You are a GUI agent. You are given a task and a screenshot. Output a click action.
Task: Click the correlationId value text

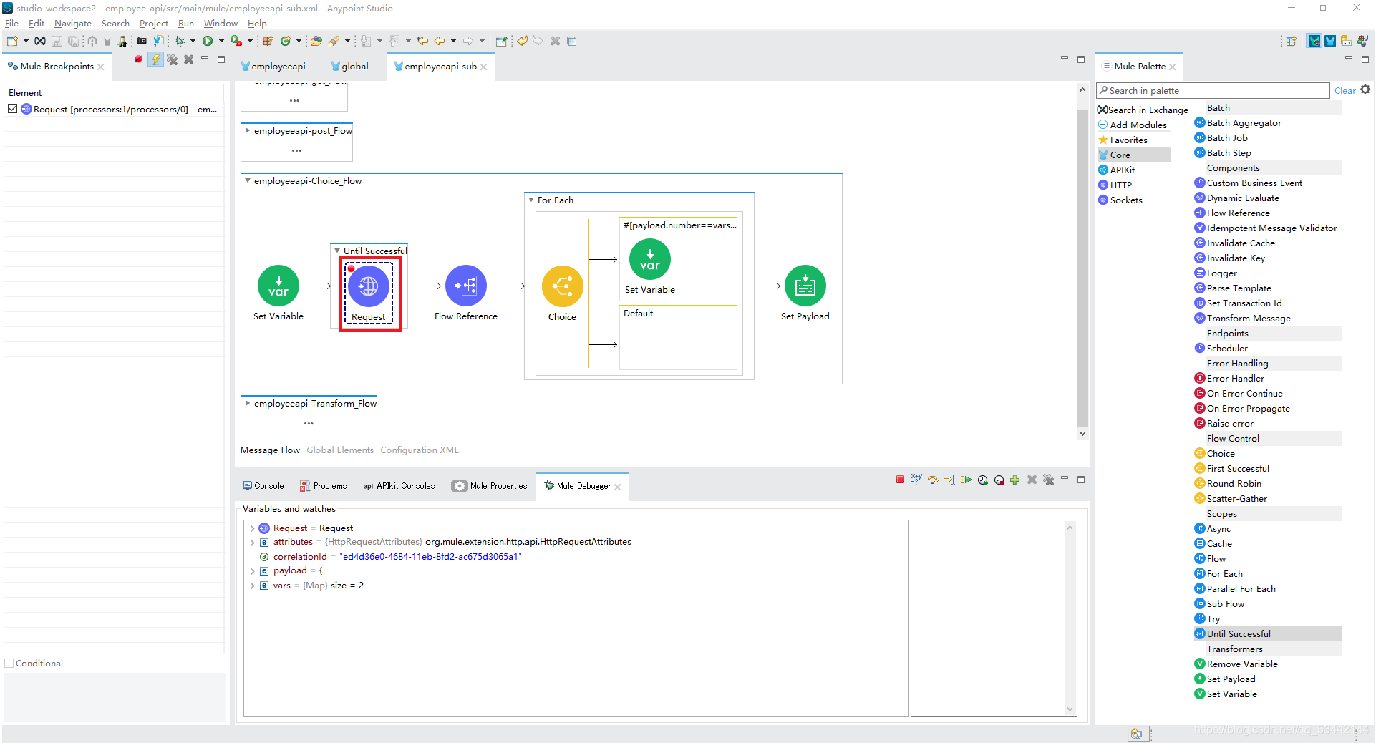tap(430, 557)
